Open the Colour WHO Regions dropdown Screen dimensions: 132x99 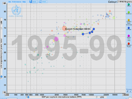pos(125,2)
